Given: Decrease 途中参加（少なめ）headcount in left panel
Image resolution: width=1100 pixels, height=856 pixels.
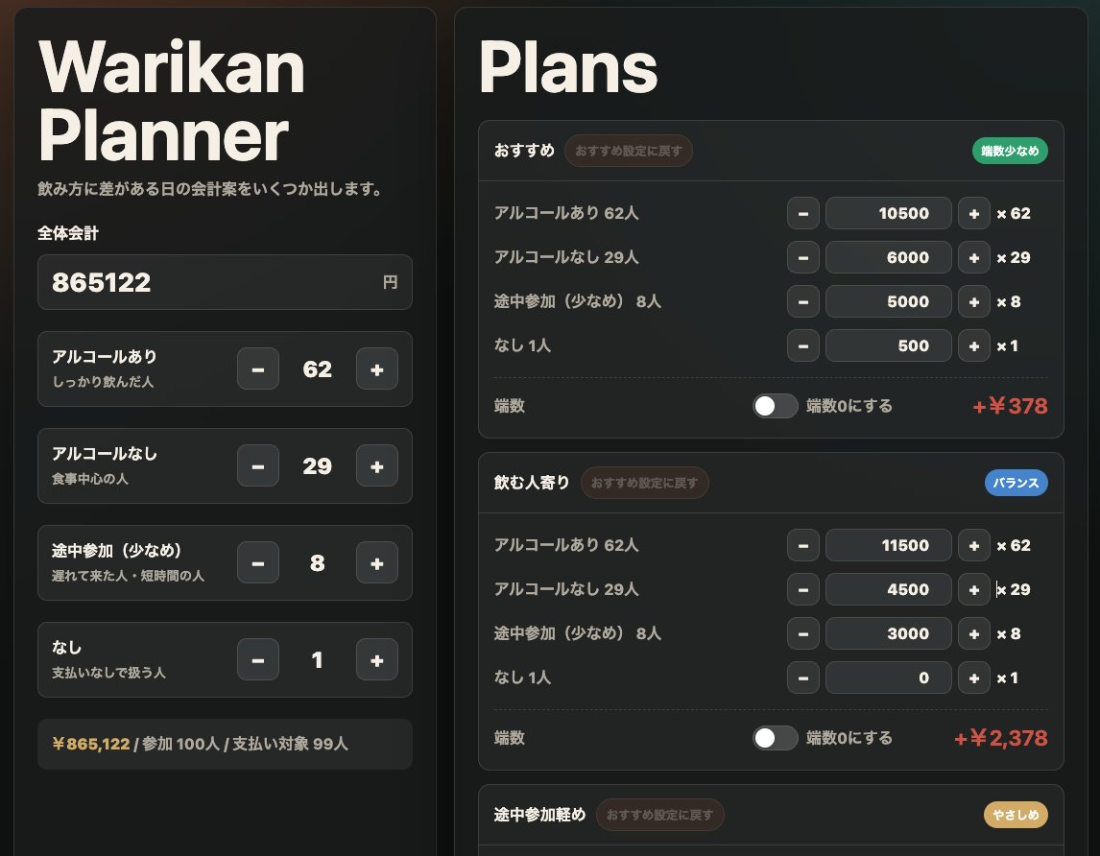Looking at the screenshot, I should 258,562.
